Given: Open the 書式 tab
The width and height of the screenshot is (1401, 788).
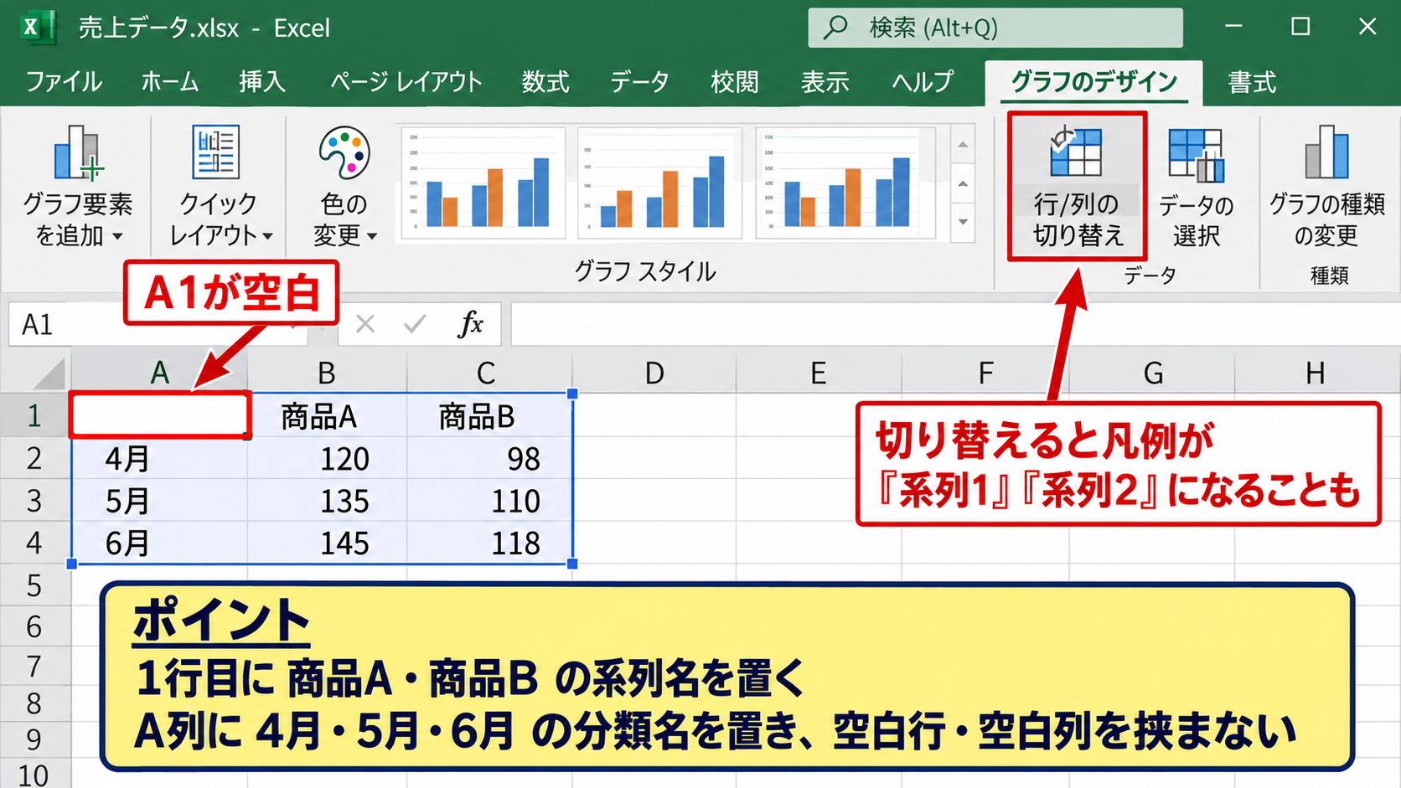Looking at the screenshot, I should click(1252, 82).
